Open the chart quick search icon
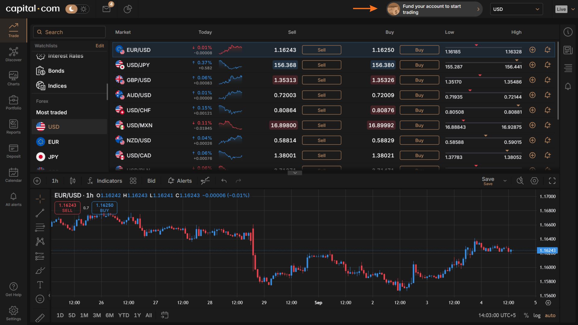This screenshot has width=578, height=325. (x=520, y=181)
